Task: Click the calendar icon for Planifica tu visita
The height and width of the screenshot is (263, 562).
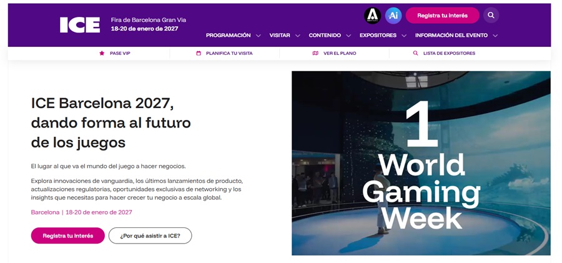Action: click(199, 53)
